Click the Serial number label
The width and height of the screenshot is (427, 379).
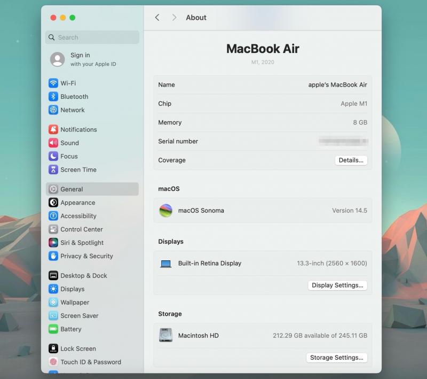178,141
